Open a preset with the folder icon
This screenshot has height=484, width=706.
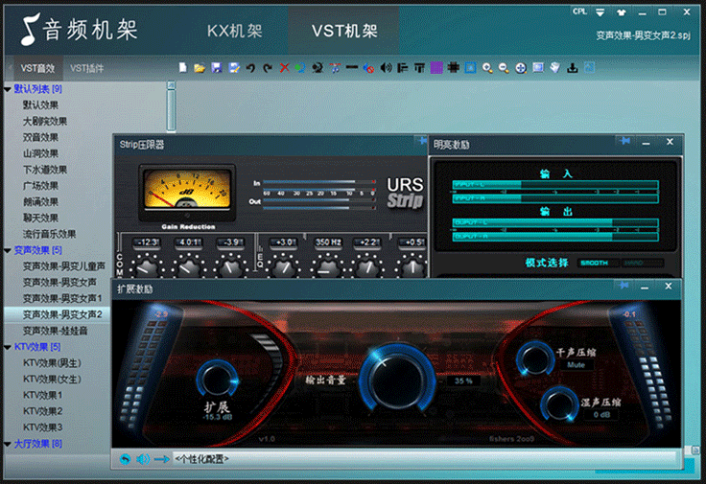(200, 68)
